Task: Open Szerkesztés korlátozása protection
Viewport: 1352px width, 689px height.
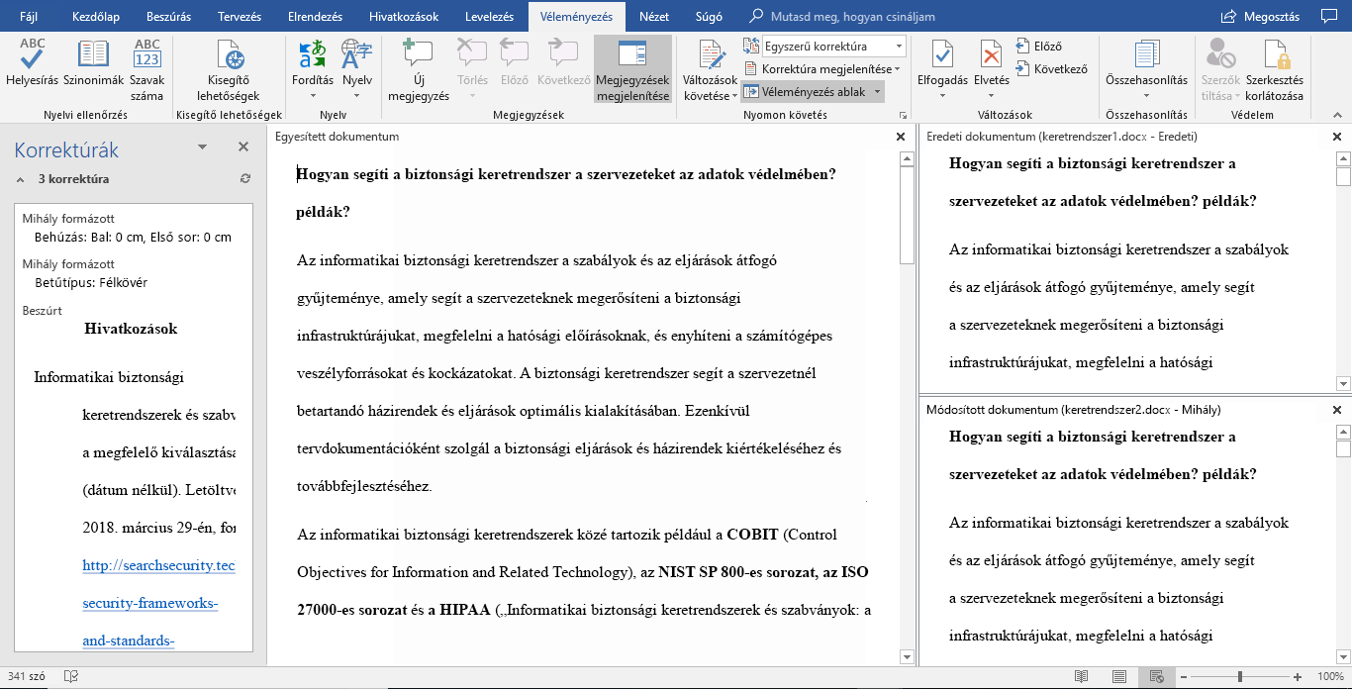Action: 1274,70
